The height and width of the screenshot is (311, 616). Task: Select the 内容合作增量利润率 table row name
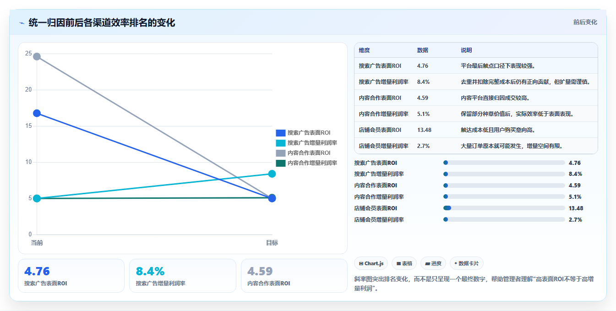coord(384,114)
